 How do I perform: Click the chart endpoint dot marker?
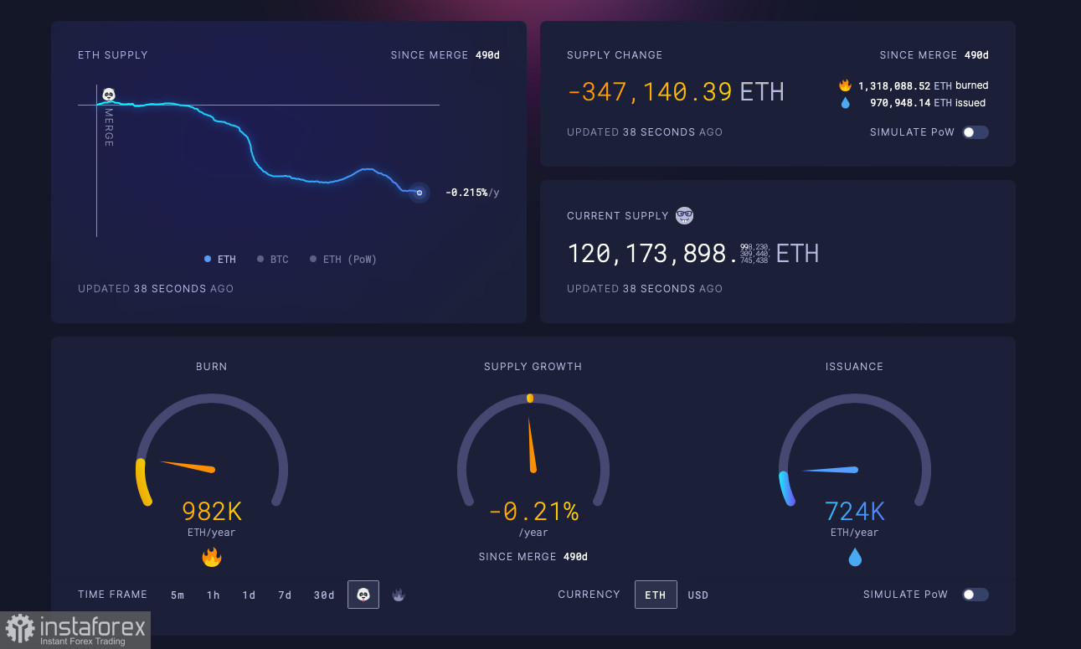[420, 193]
